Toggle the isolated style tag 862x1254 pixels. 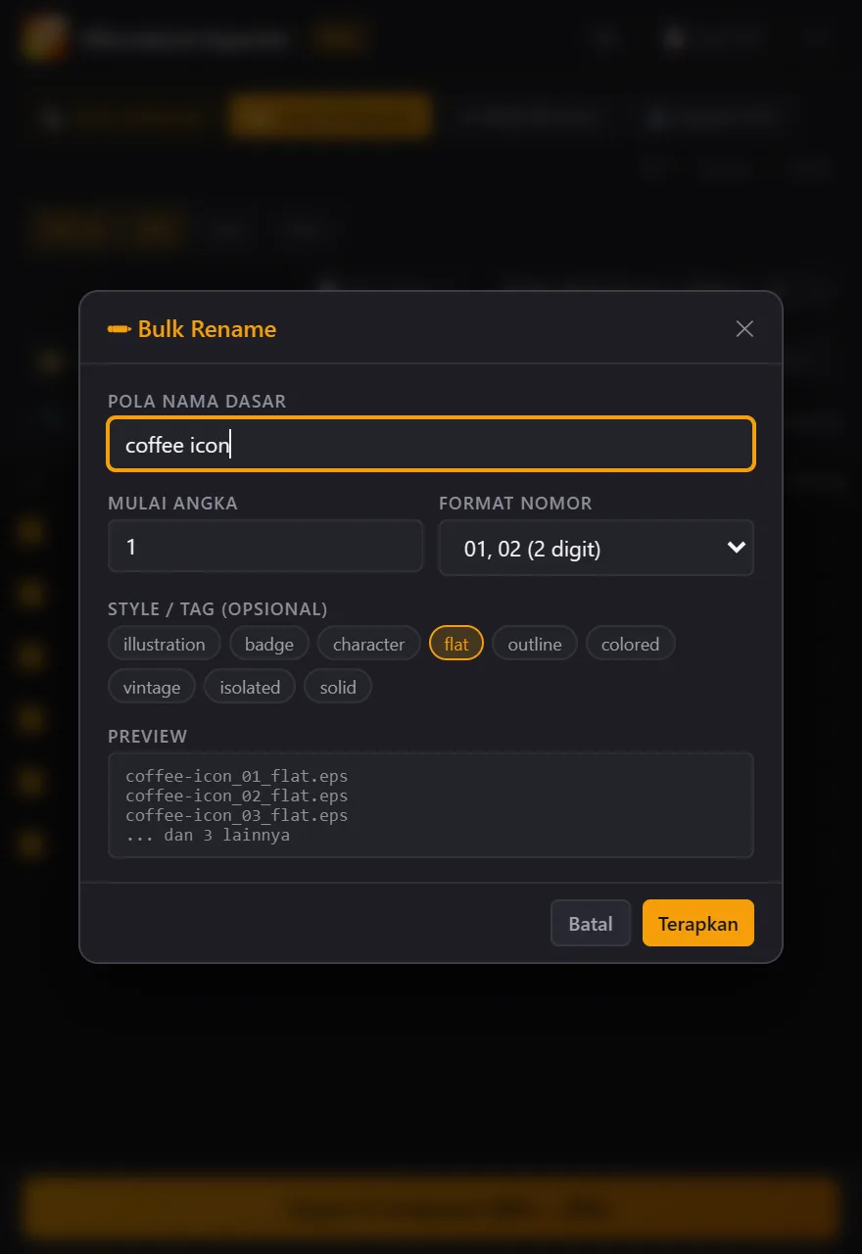(x=250, y=687)
